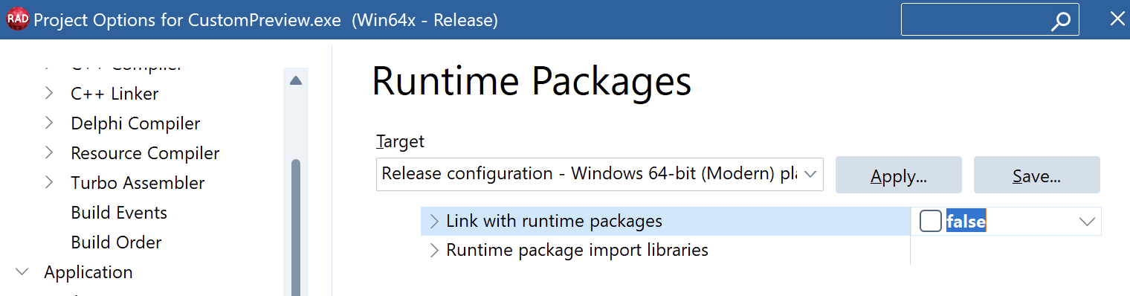Image resolution: width=1130 pixels, height=296 pixels.
Task: Expand Link with runtime packages row
Action: click(434, 222)
